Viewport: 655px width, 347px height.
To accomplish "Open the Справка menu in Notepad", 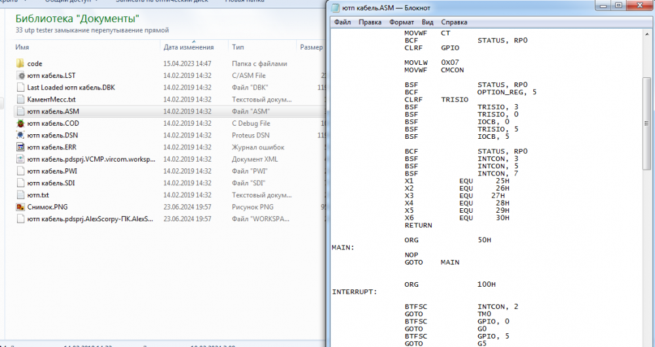I will click(x=454, y=22).
